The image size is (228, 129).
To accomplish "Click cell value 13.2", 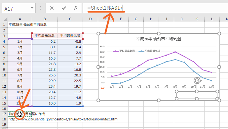I will [78, 64].
